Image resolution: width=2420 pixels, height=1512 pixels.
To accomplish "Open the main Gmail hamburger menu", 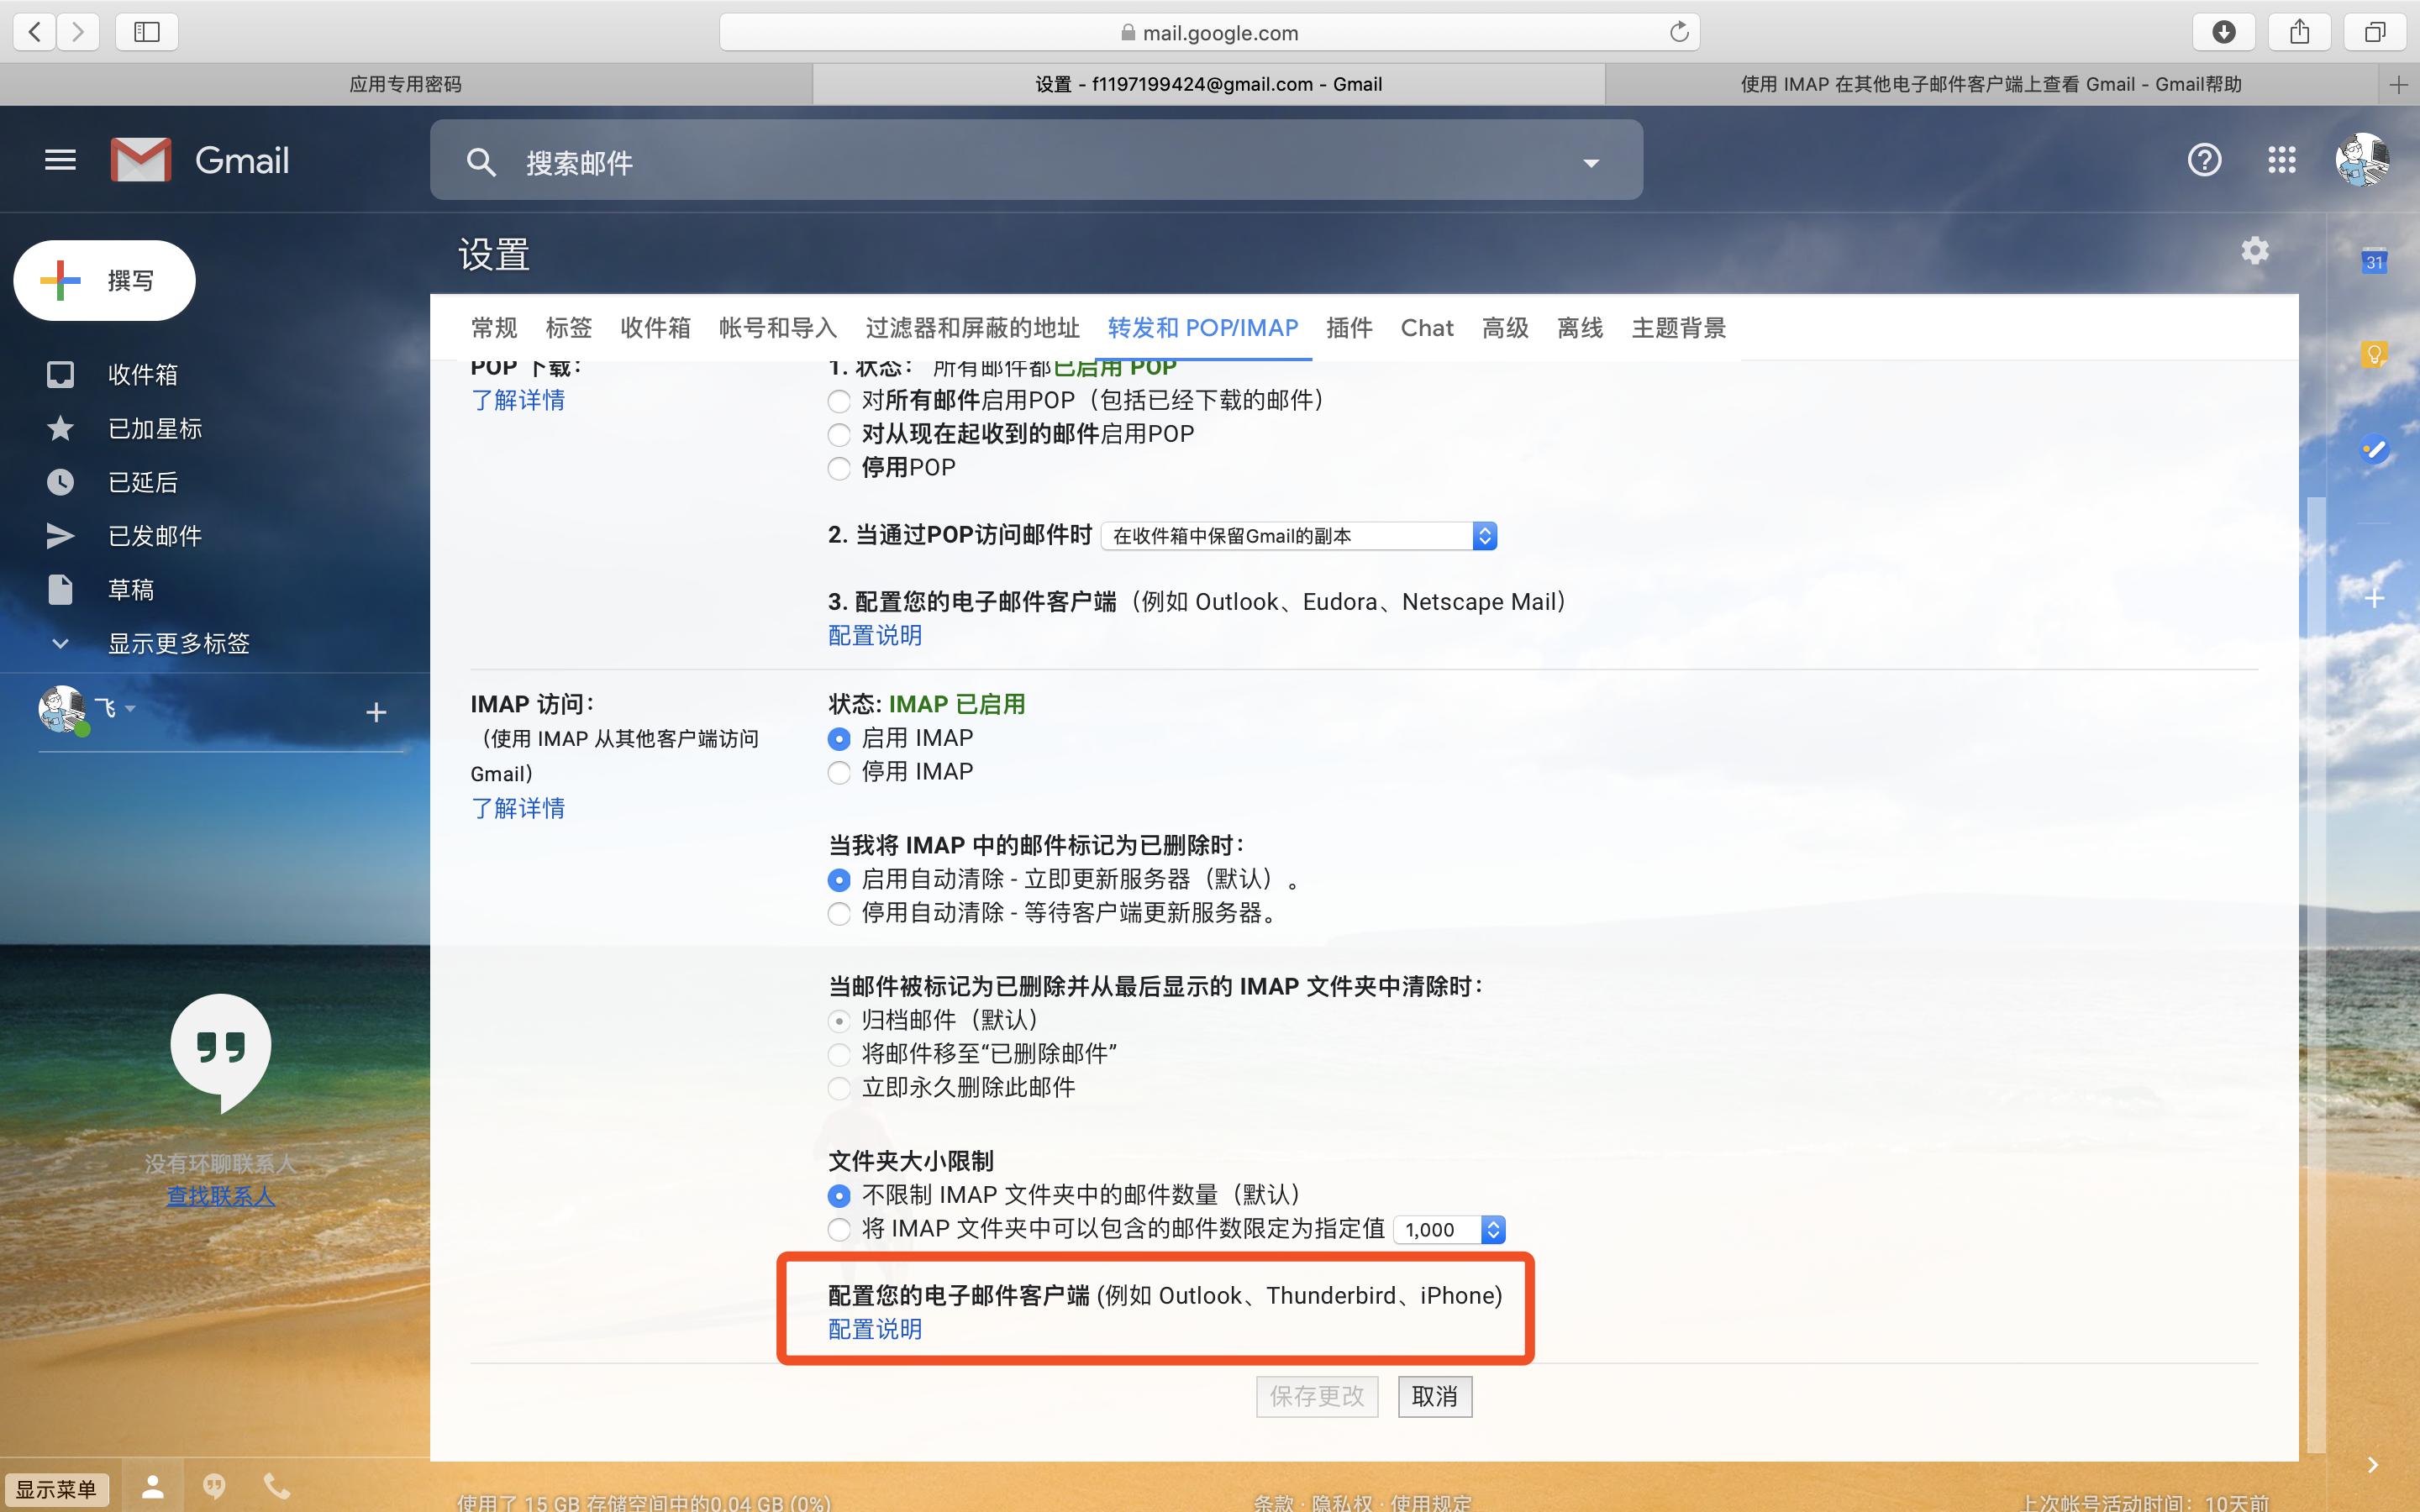I will pyautogui.click(x=59, y=159).
